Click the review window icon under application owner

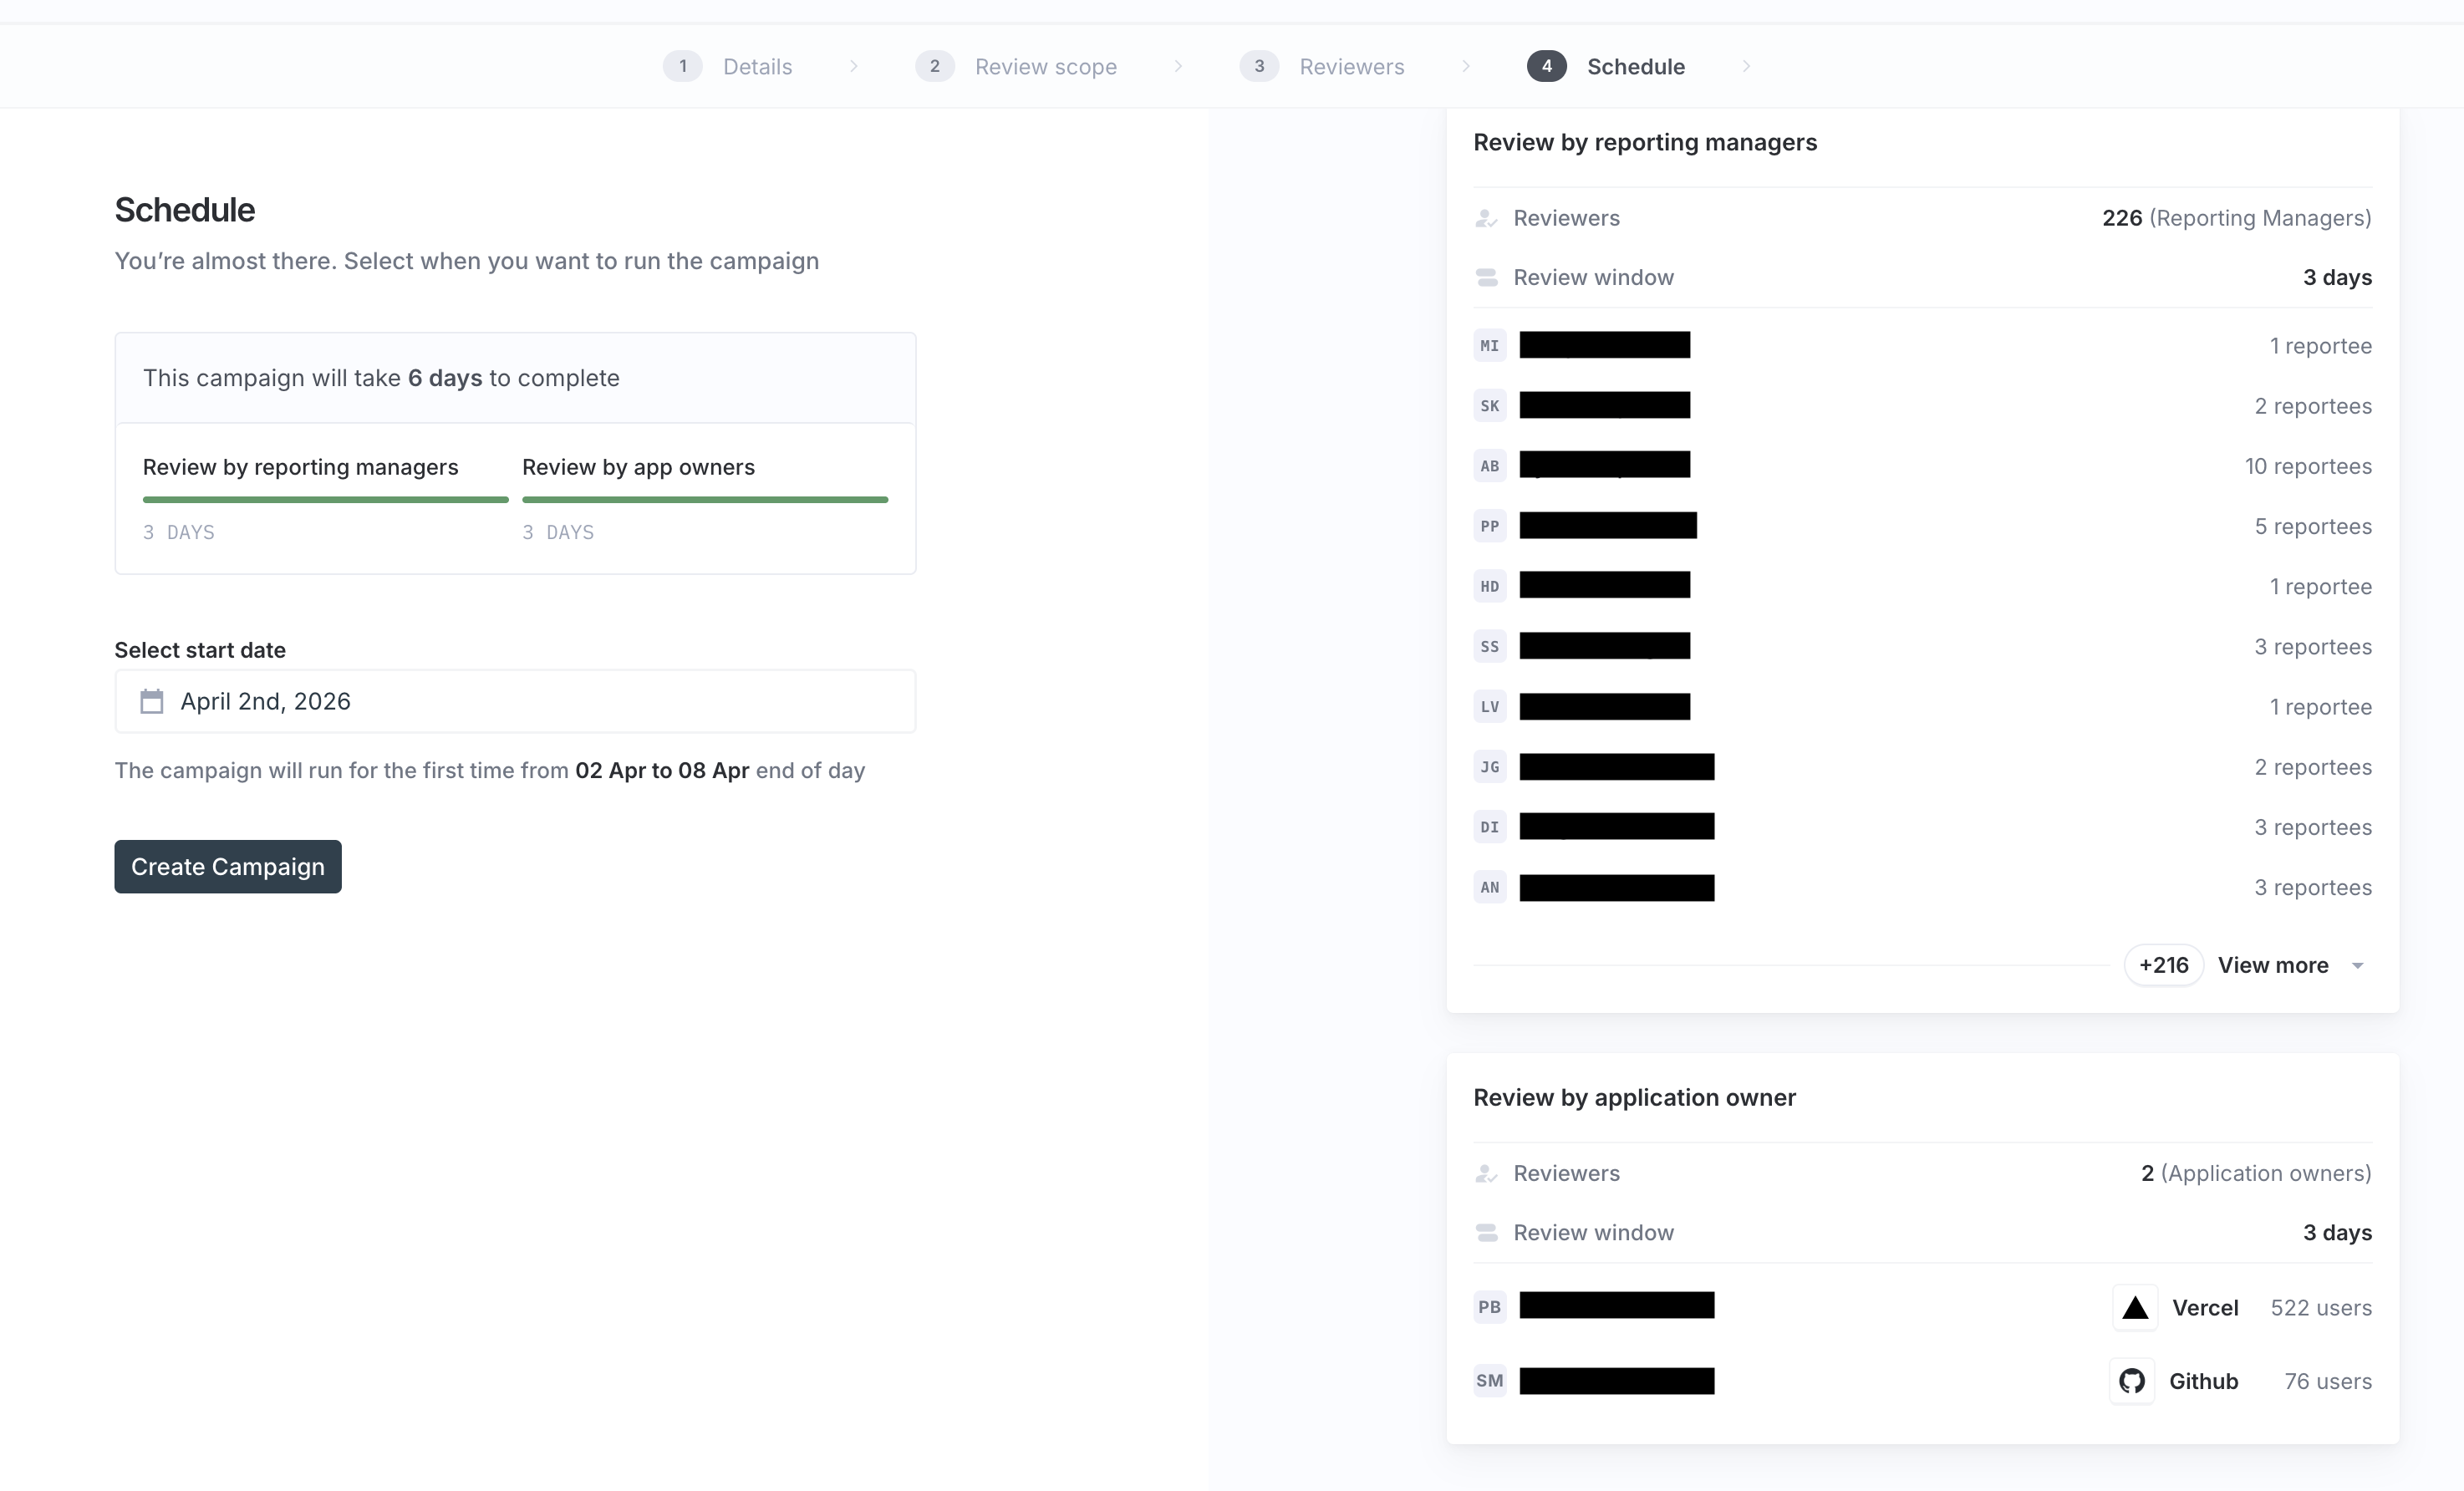point(1486,1233)
